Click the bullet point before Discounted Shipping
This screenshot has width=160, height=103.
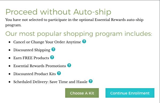10,50
